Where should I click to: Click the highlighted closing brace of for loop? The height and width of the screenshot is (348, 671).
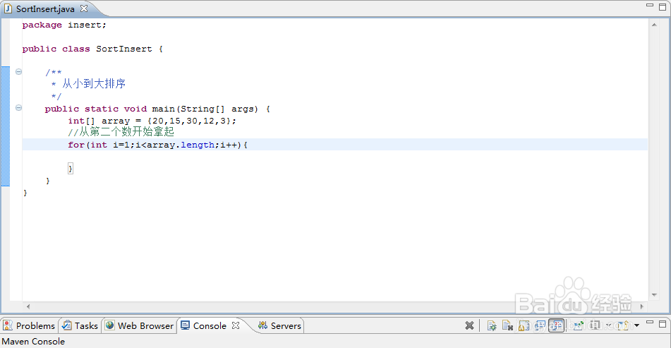coord(70,169)
